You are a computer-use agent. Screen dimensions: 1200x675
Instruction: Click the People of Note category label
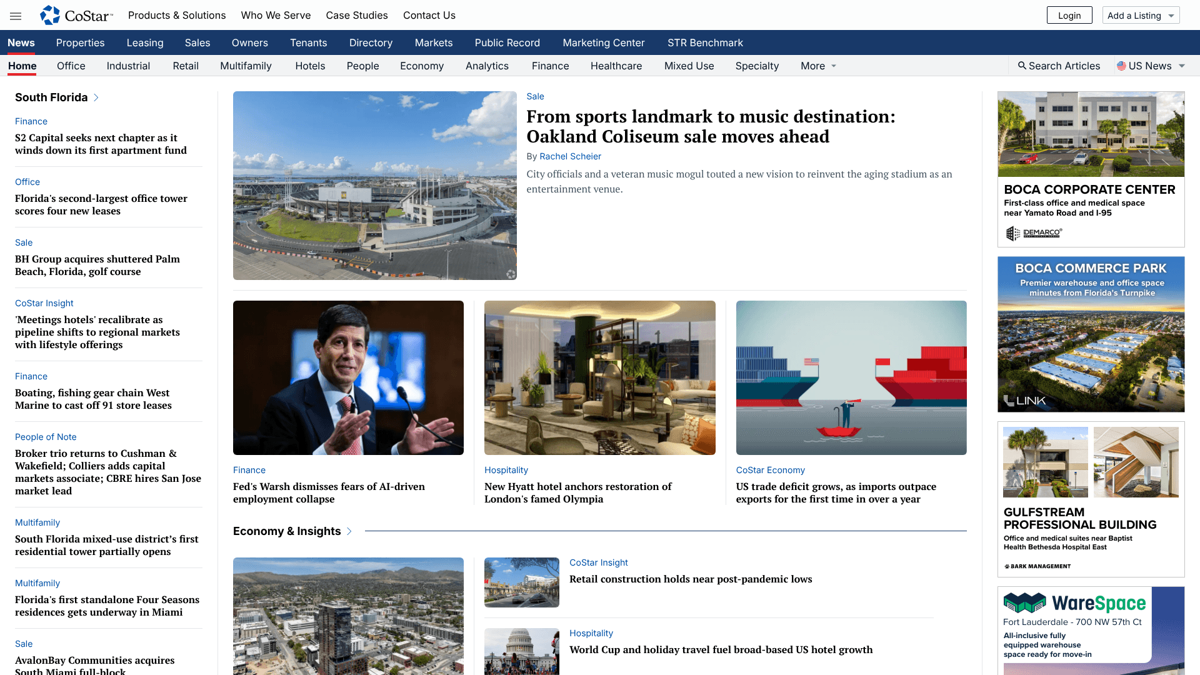[46, 437]
